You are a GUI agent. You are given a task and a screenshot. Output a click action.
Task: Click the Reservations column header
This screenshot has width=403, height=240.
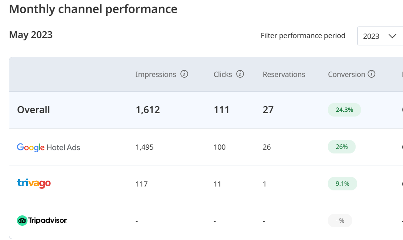284,75
